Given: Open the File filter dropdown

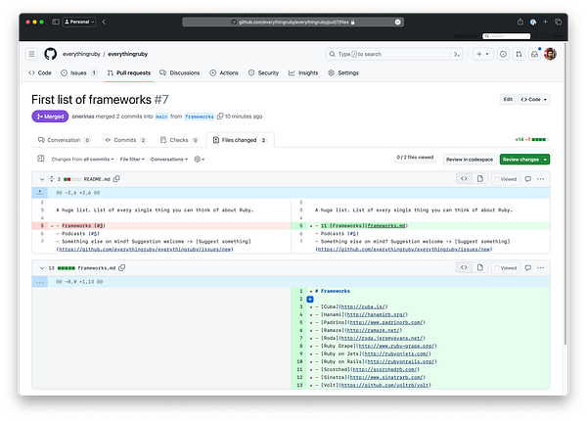Looking at the screenshot, I should point(132,160).
